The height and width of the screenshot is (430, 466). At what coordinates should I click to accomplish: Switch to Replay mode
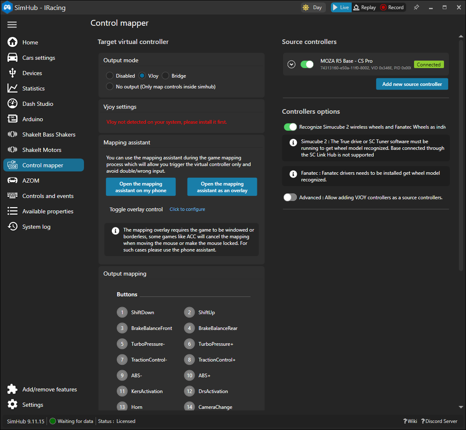click(x=365, y=7)
